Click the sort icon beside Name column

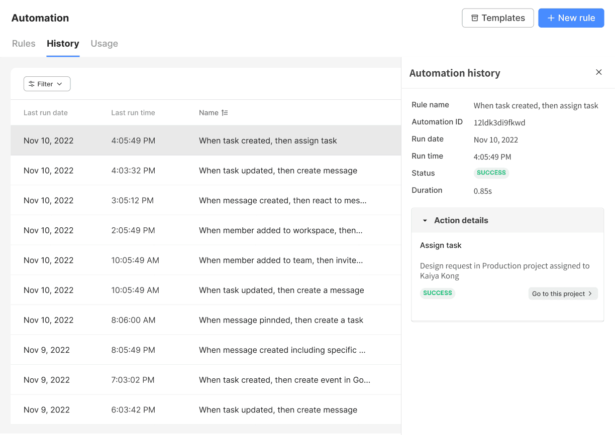[x=225, y=113]
